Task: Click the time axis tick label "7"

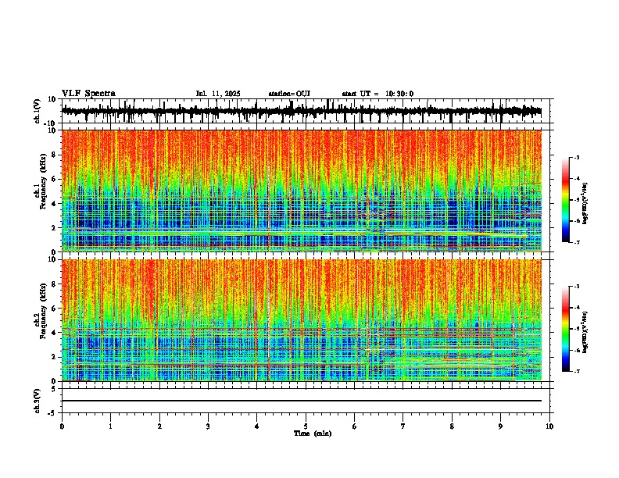Action: click(x=403, y=426)
